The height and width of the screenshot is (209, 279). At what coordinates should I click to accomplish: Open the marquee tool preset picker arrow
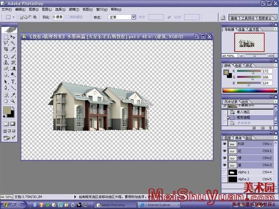click(13, 17)
